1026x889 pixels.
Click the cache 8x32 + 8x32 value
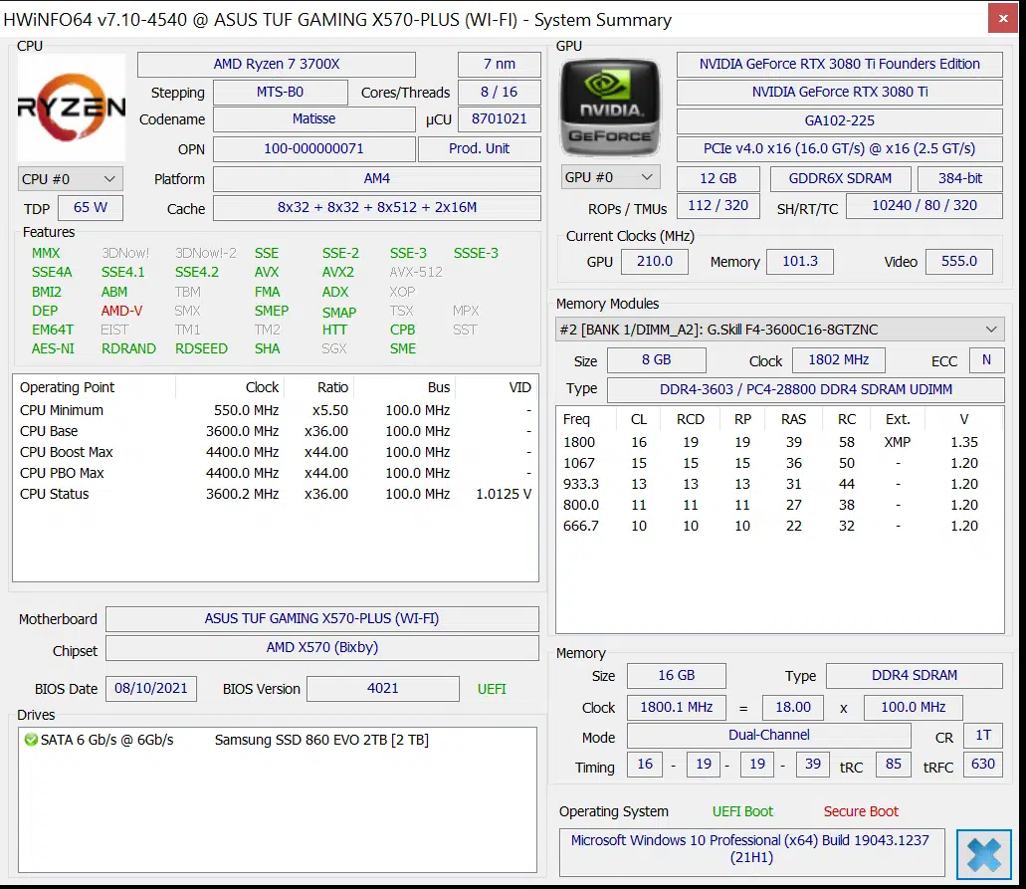click(x=377, y=207)
